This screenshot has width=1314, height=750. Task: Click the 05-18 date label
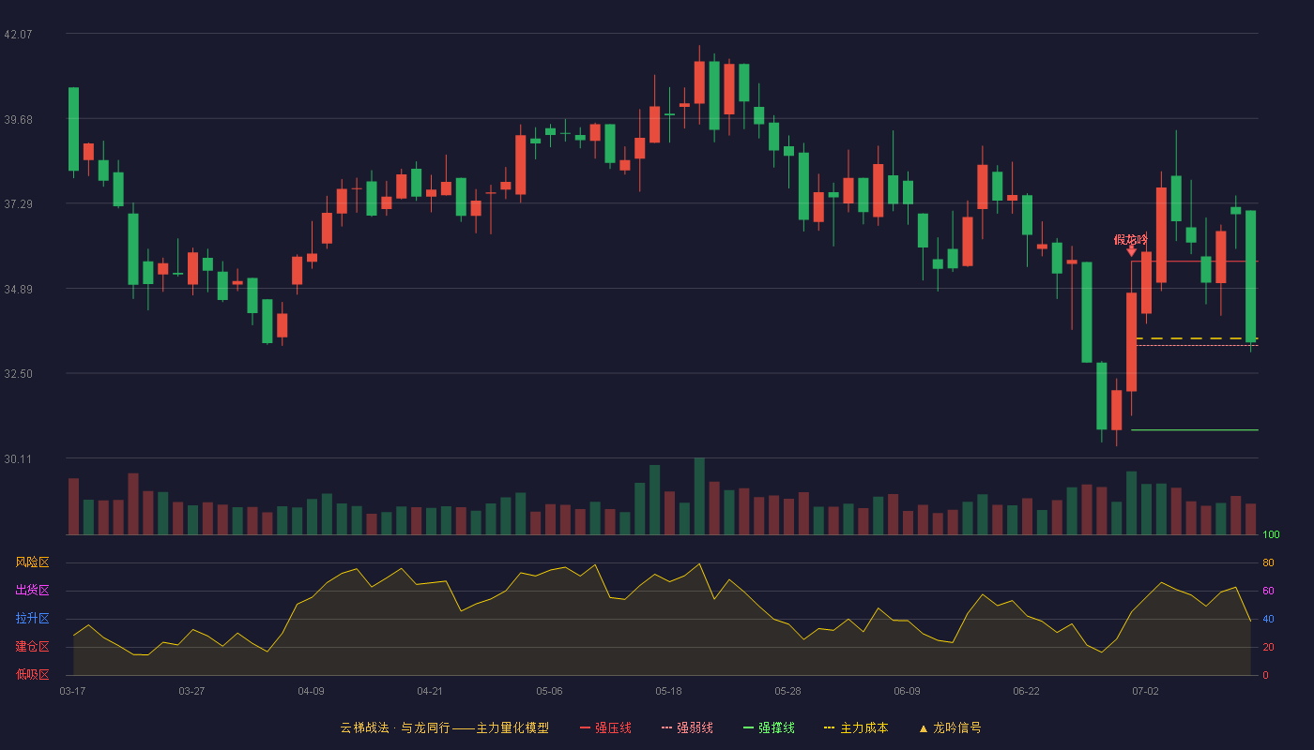coord(668,691)
